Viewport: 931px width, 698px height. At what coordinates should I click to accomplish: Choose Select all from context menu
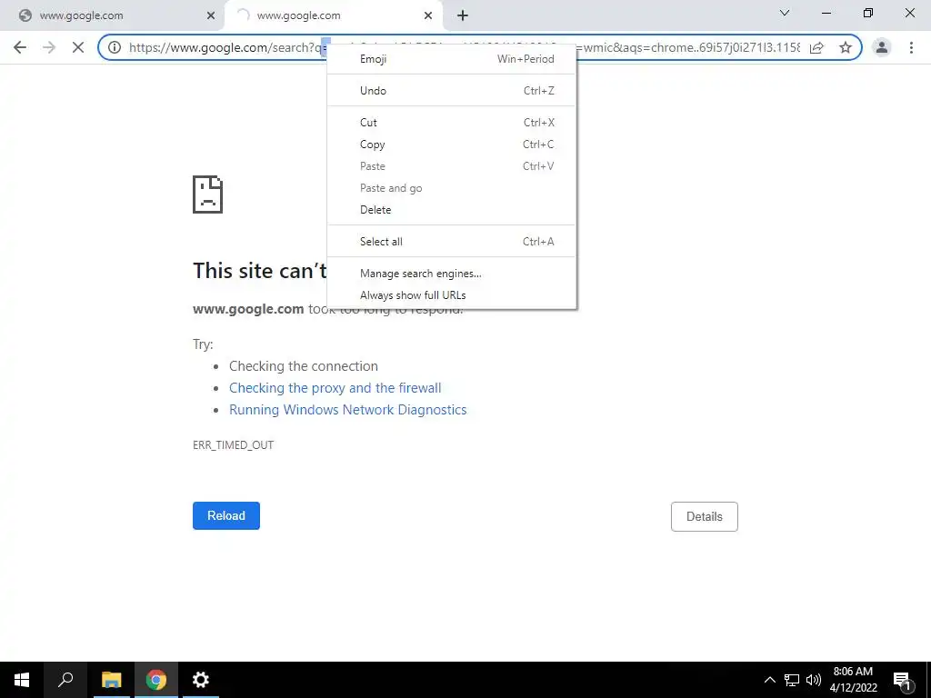pos(452,242)
